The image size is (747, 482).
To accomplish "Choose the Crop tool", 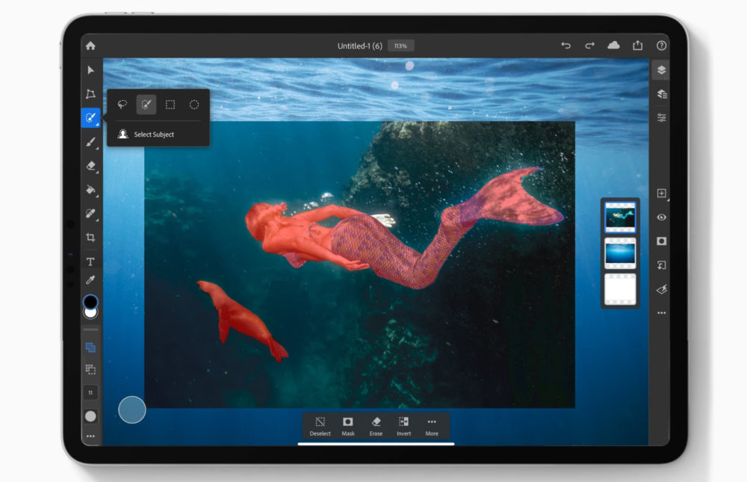I will (x=90, y=238).
